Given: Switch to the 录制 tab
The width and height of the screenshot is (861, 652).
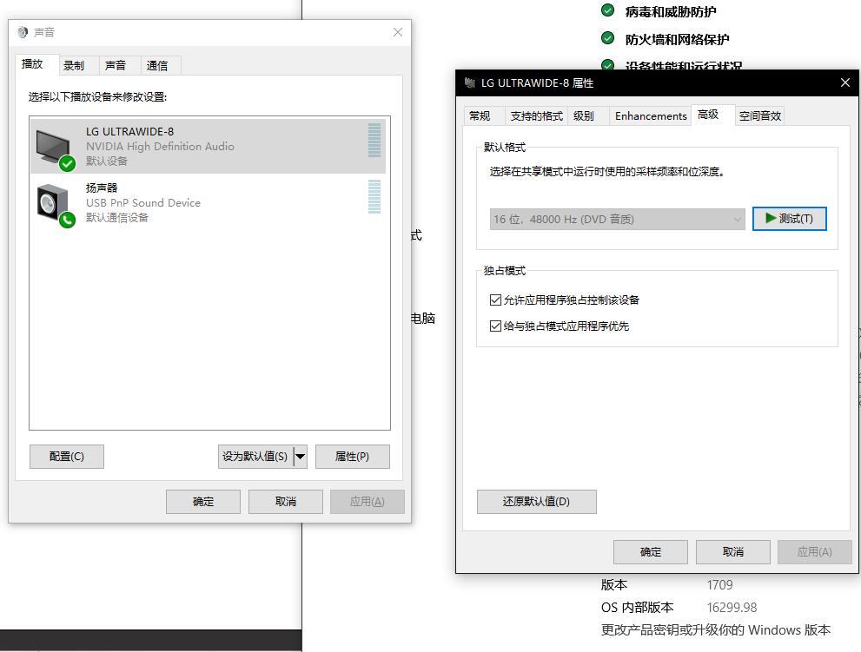Looking at the screenshot, I should click(78, 65).
